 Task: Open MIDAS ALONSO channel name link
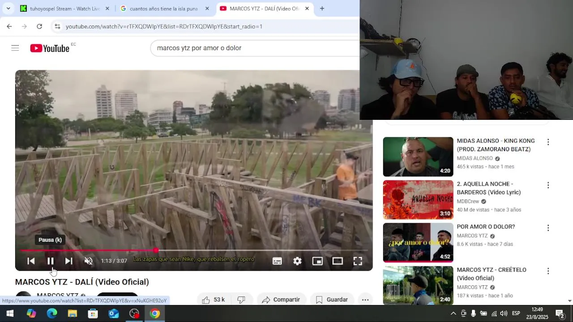pyautogui.click(x=475, y=158)
